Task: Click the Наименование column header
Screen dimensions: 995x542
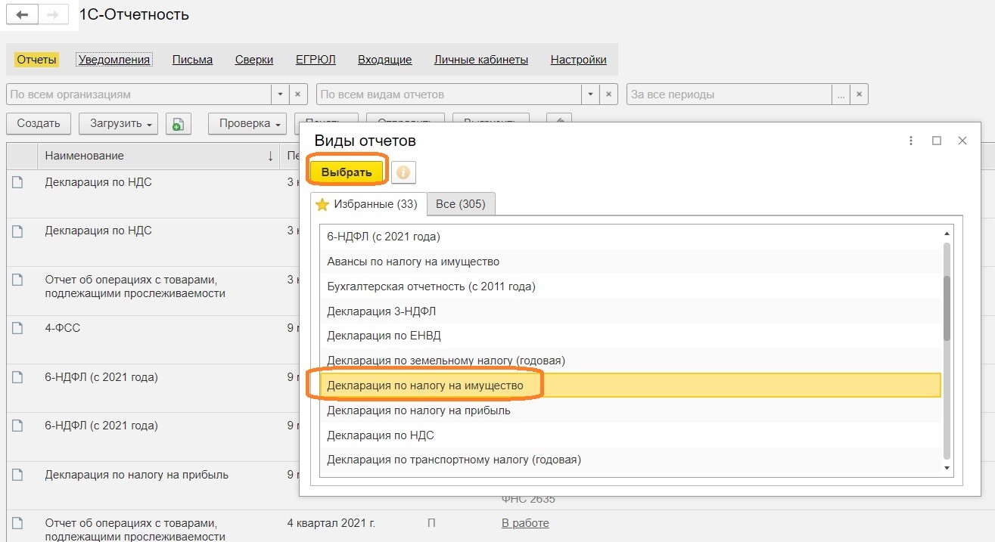Action: (159, 156)
